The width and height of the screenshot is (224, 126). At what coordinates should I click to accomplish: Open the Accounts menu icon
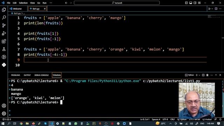point(4,106)
